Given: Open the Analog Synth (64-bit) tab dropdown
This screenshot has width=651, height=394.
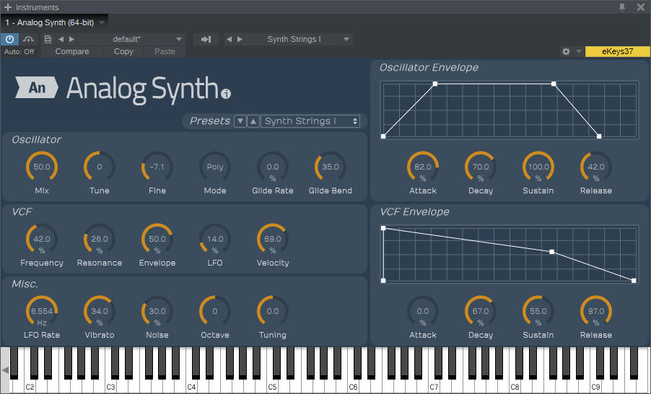Looking at the screenshot, I should pos(102,22).
